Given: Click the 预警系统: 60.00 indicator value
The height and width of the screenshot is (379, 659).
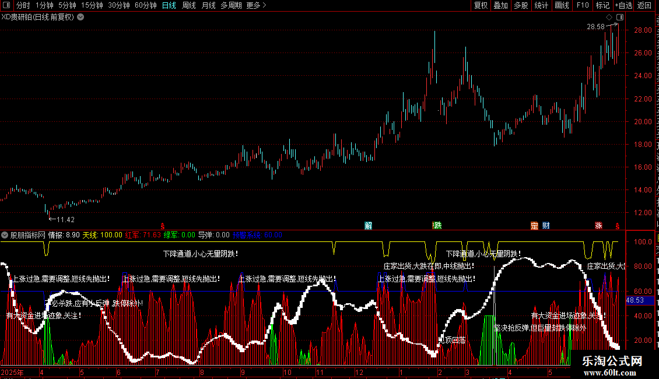Looking at the screenshot, I should pos(257,235).
